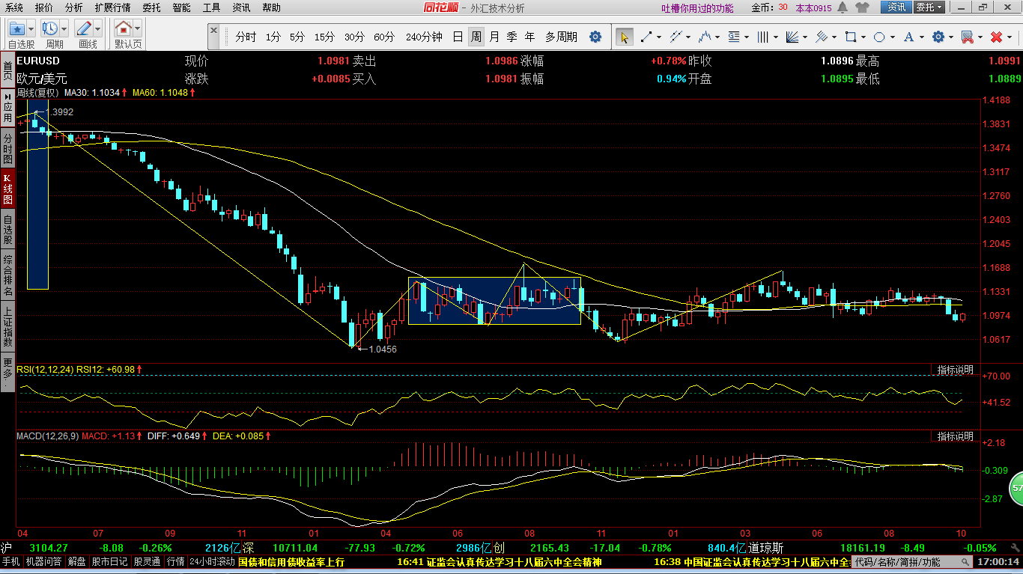The image size is (1023, 574).
Task: Open the 扩展行情 menu
Action: (112, 7)
